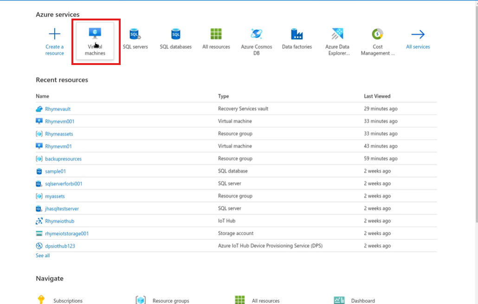Click the Storage account type cell
478x304 pixels.
236,233
